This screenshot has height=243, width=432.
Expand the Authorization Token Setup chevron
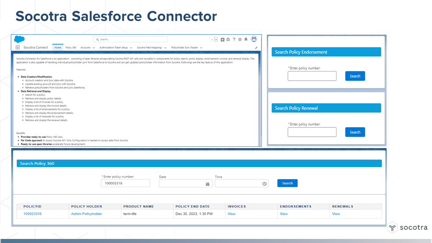click(x=131, y=48)
